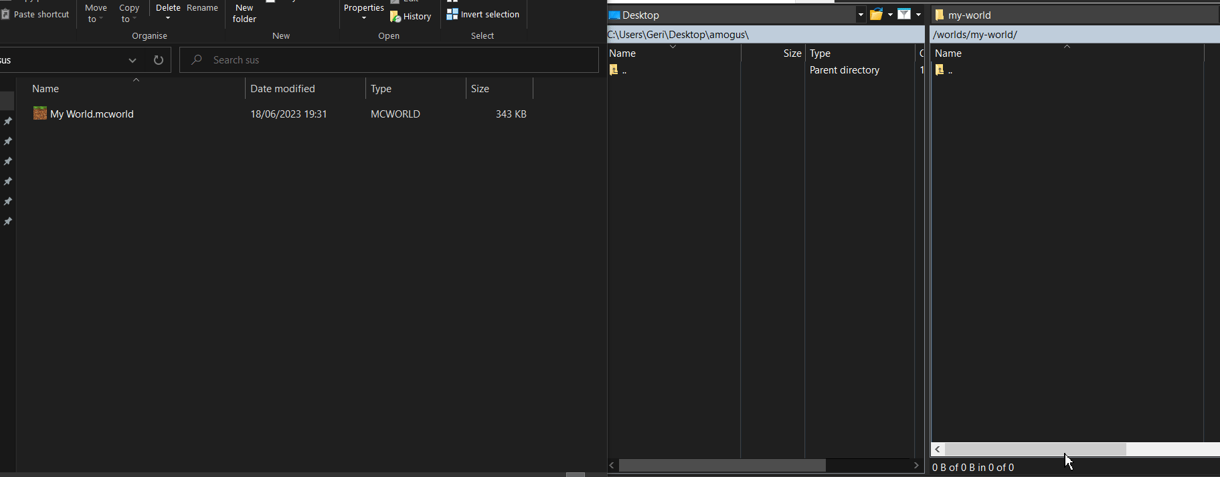This screenshot has width=1220, height=477.
Task: Click the Invert selection icon
Action: 452,14
